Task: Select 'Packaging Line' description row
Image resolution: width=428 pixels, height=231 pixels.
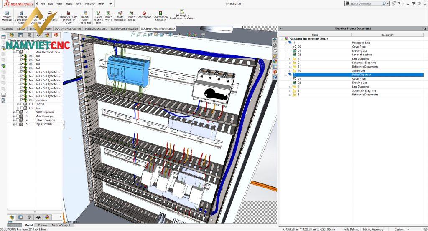Action: coord(361,43)
